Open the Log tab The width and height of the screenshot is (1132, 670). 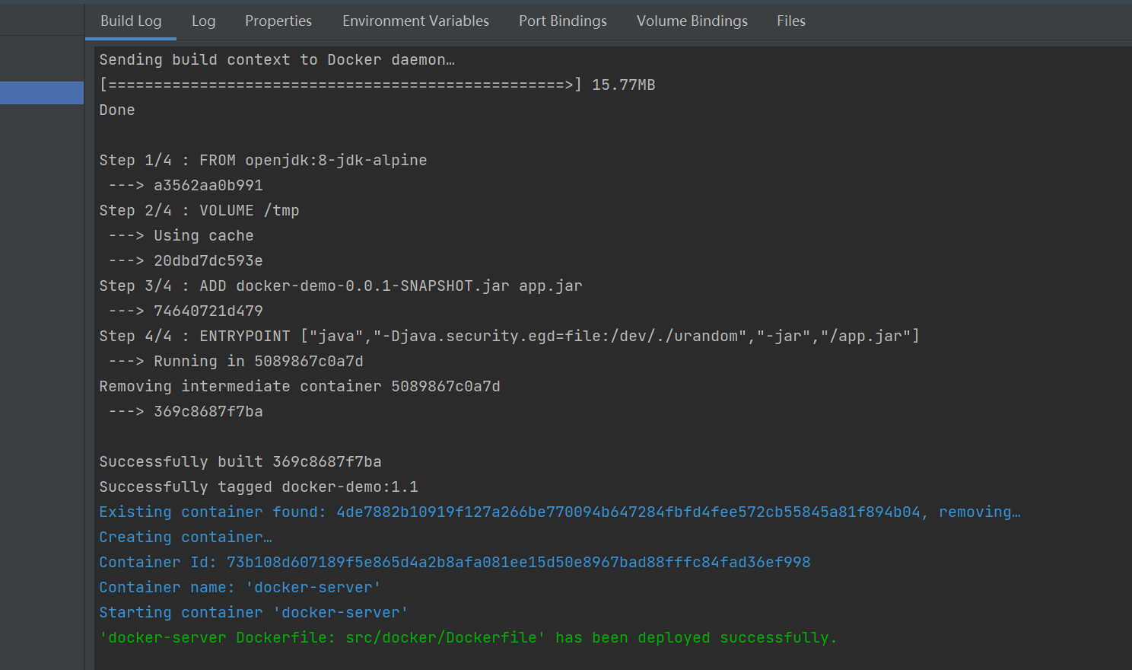click(x=203, y=21)
